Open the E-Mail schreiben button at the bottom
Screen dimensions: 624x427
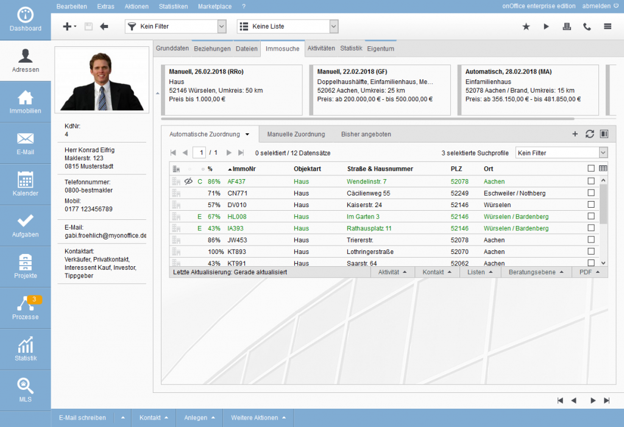coord(81,418)
